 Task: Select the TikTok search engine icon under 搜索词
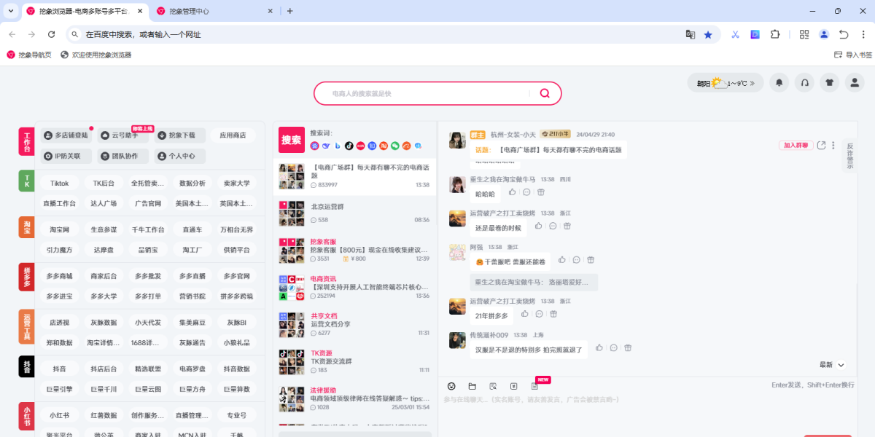[x=349, y=146]
